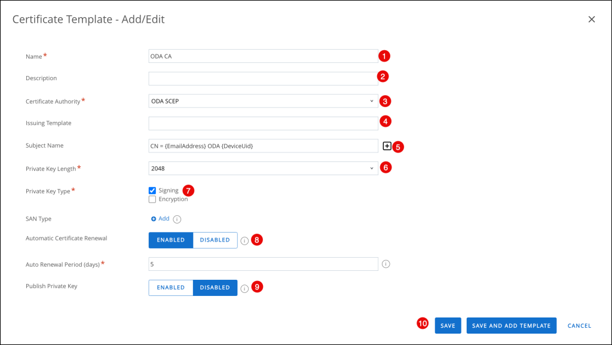
Task: Expand the Private Key Length dropdown
Action: tap(263, 169)
